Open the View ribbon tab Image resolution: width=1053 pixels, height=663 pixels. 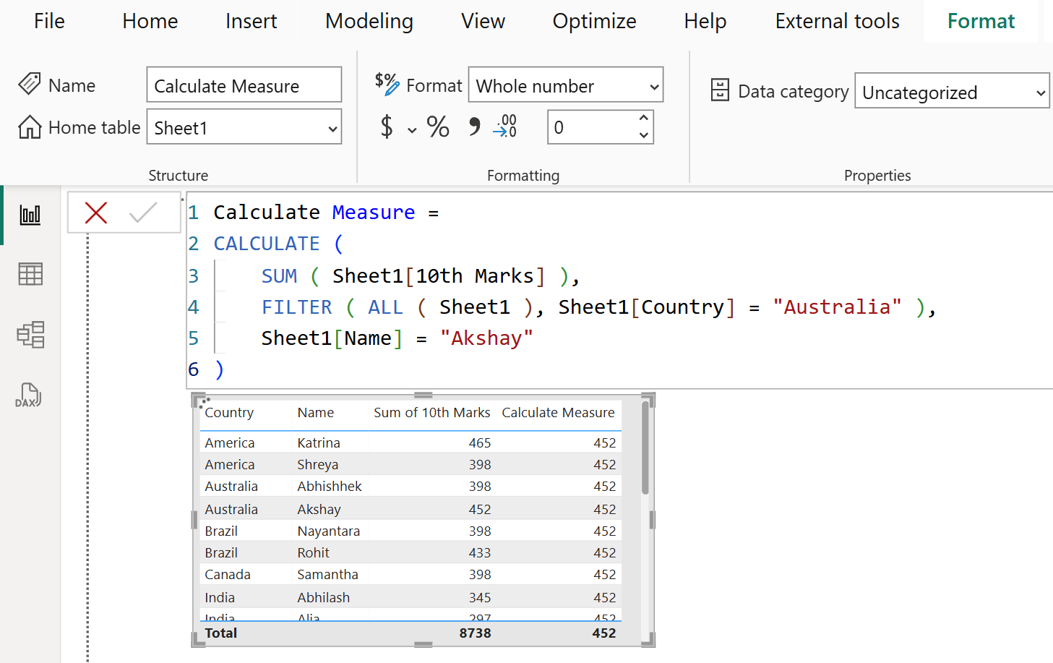pos(482,21)
